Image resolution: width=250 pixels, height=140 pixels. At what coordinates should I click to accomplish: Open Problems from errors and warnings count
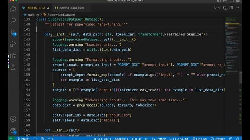47,138
